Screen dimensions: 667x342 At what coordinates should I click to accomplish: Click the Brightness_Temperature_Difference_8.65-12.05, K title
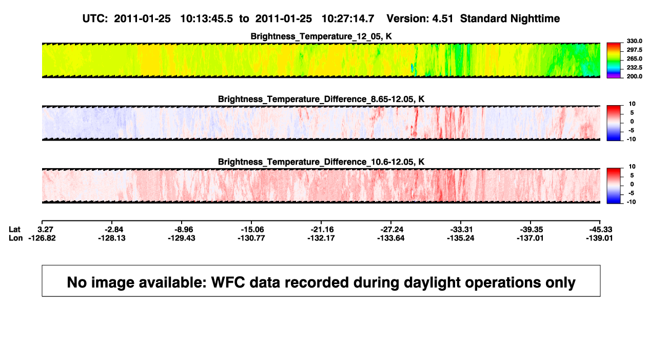coord(321,99)
